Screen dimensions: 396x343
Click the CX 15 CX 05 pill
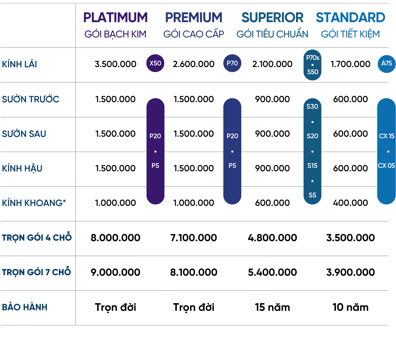pyautogui.click(x=386, y=151)
